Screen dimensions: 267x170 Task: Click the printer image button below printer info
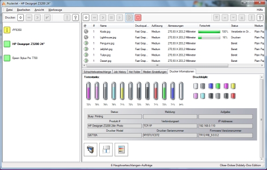[x=90, y=149]
